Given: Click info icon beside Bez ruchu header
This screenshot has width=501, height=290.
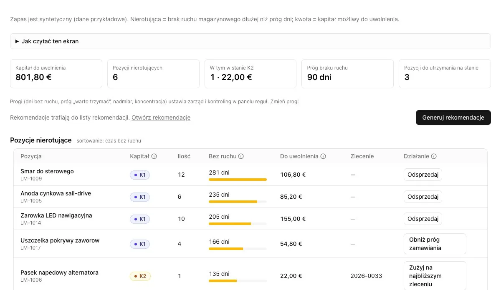Looking at the screenshot, I should [241, 157].
